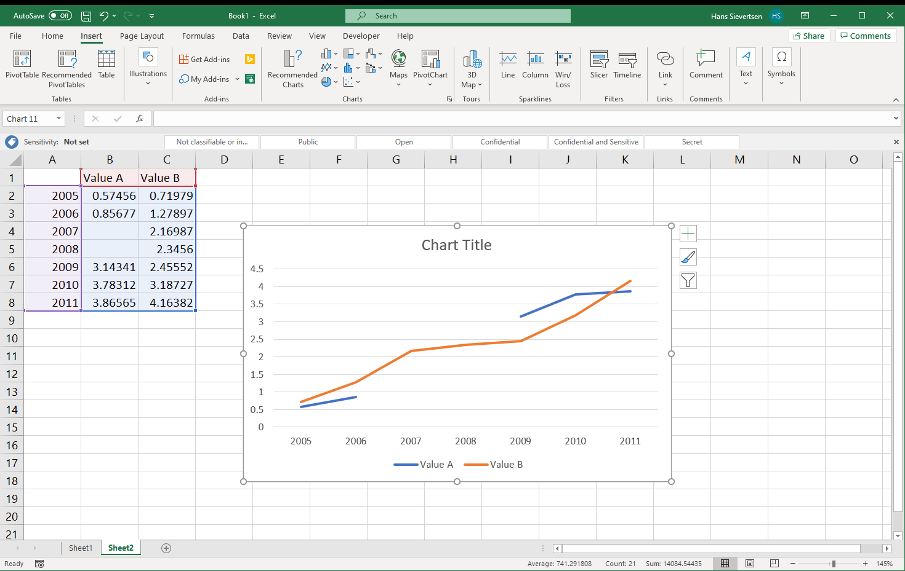Click the zoom slider handle
The width and height of the screenshot is (905, 571).
click(x=834, y=564)
